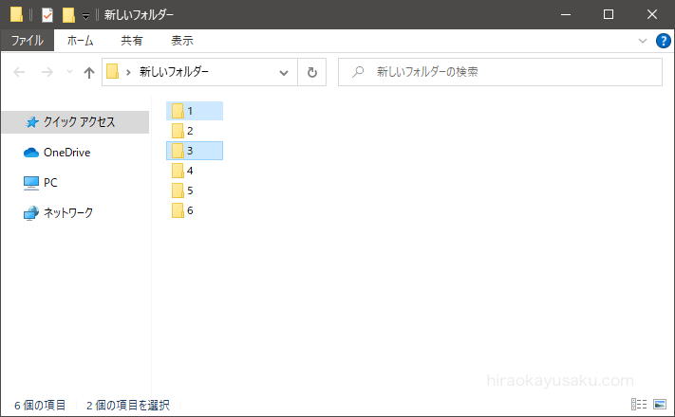Click the new folder quick access icon
The image size is (675, 417).
pyautogui.click(x=68, y=15)
